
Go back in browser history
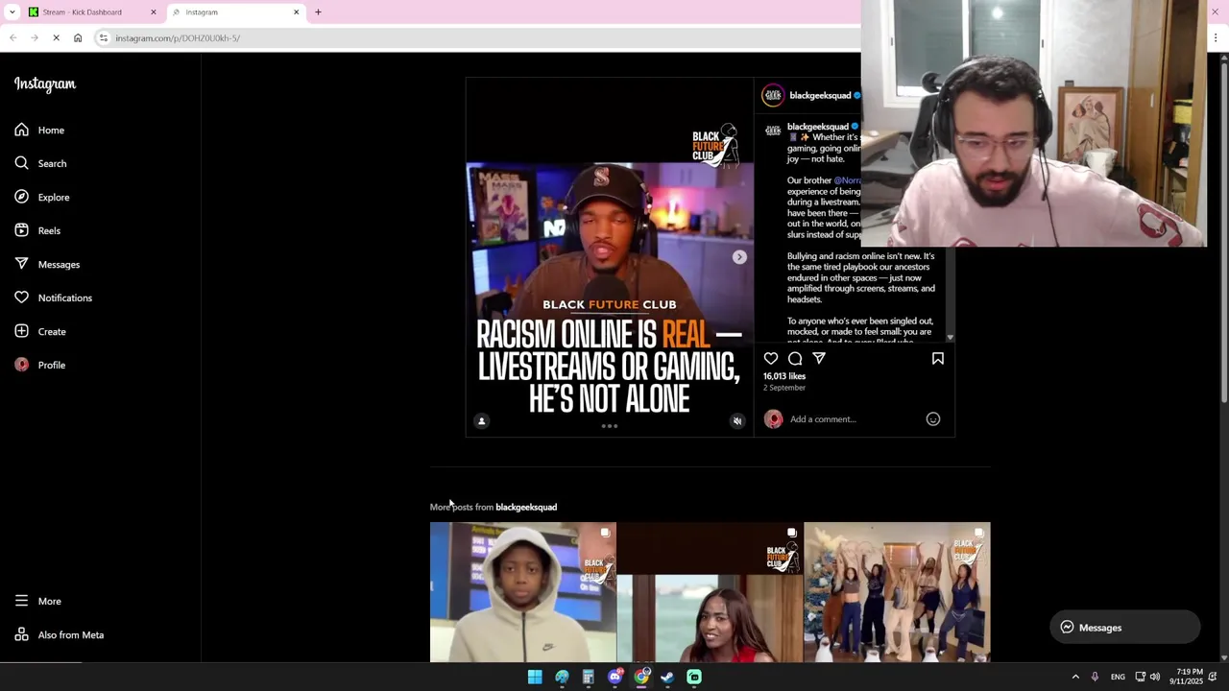coord(12,38)
